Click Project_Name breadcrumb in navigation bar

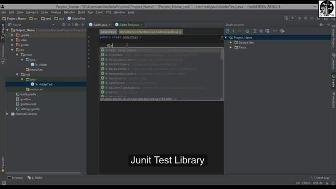[x=14, y=19]
